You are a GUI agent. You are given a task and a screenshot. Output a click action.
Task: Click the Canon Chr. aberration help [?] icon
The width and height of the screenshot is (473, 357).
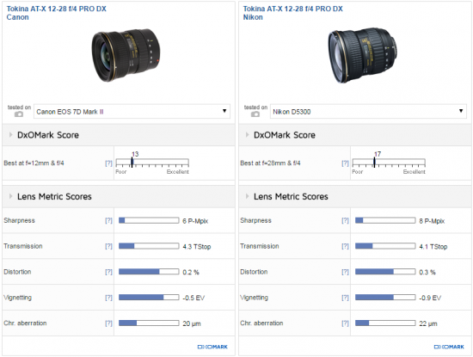click(x=108, y=323)
